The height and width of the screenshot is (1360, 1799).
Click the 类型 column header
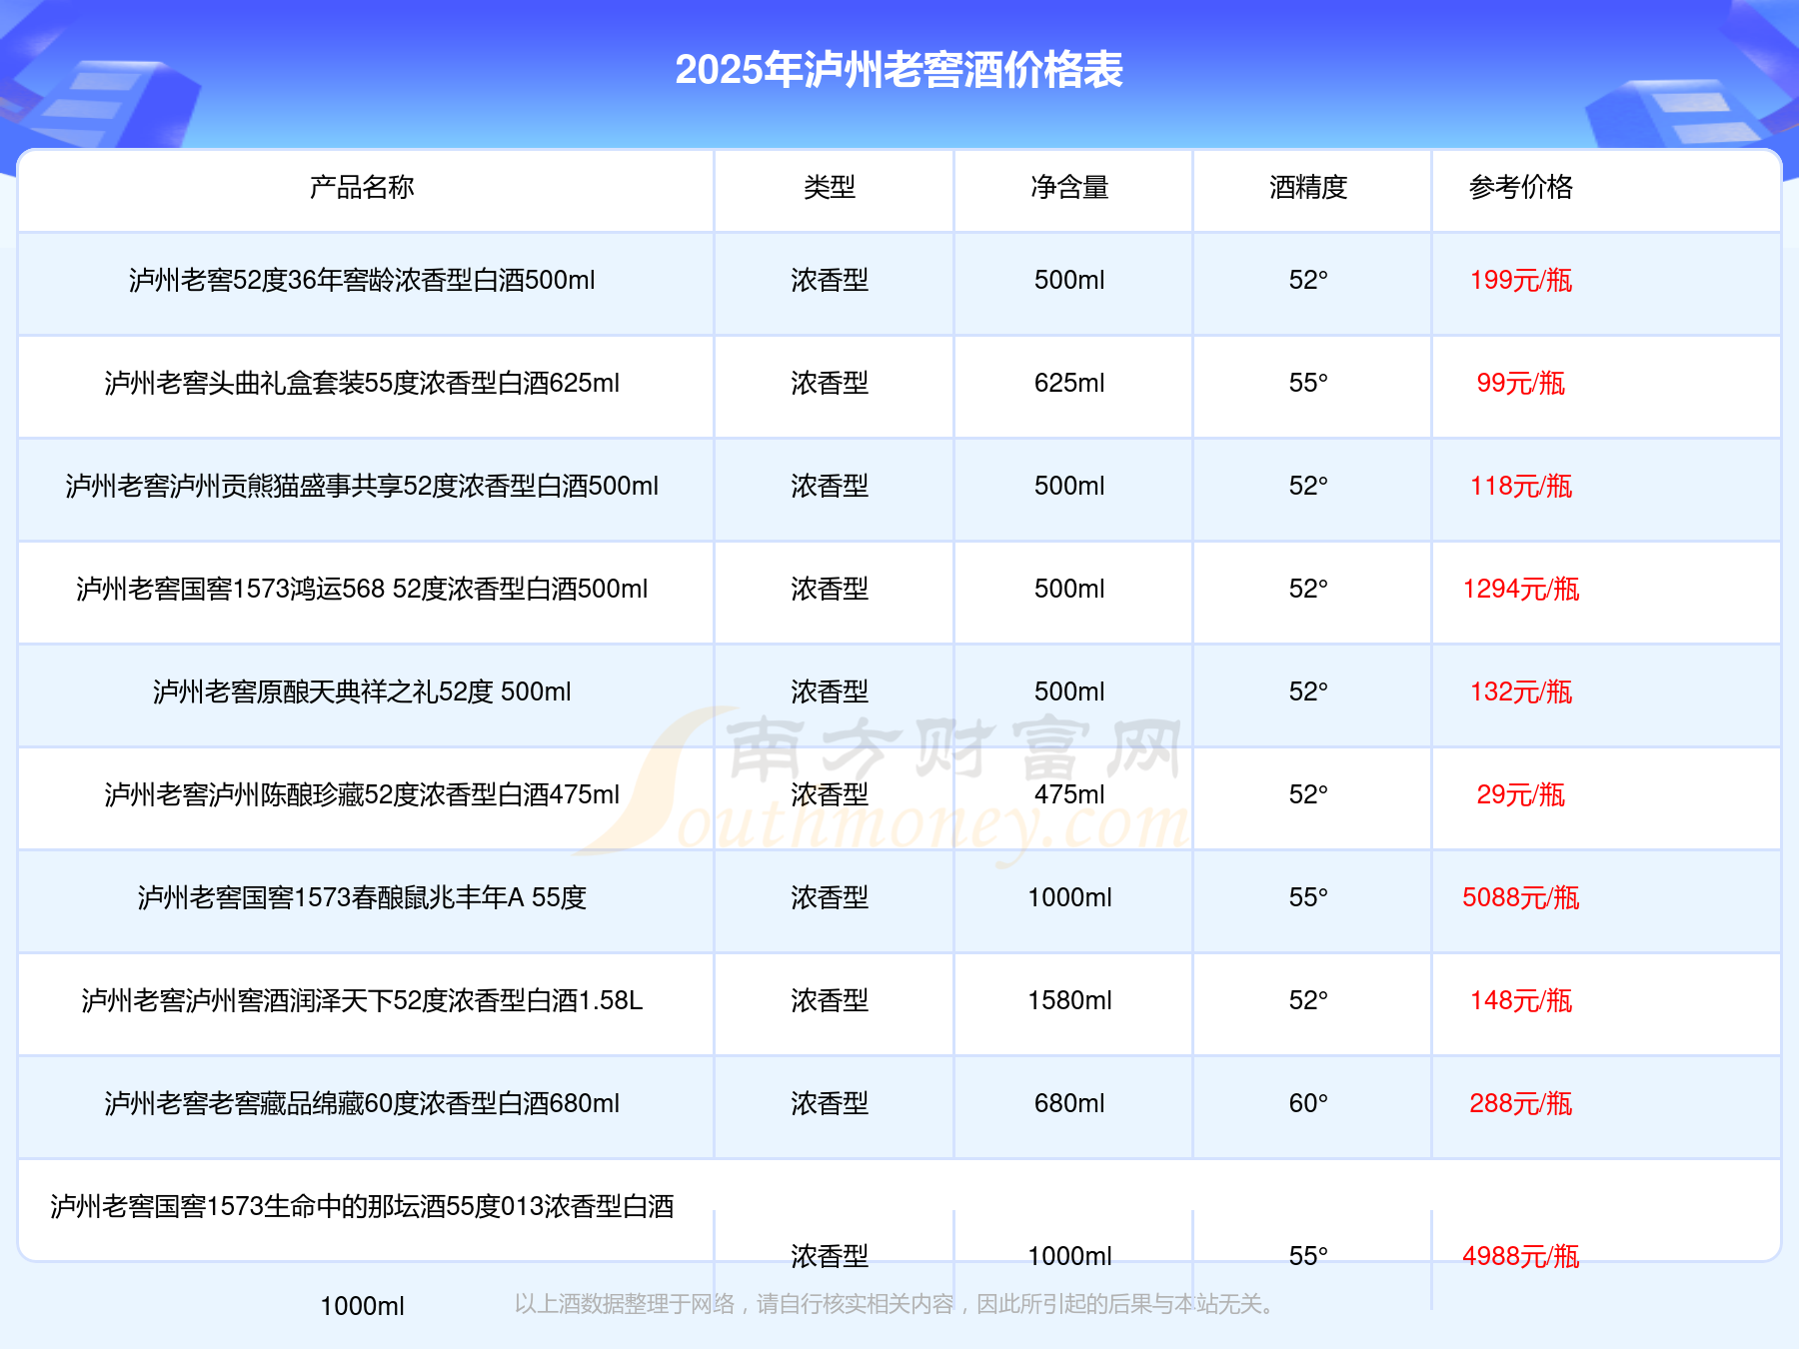point(830,187)
